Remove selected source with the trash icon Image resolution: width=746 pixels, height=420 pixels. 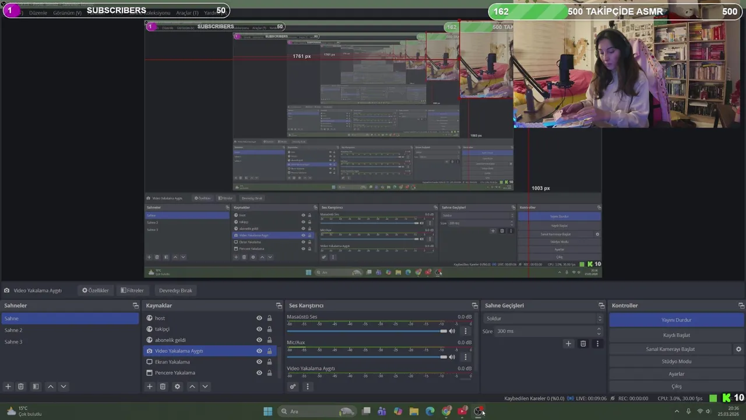tap(163, 386)
